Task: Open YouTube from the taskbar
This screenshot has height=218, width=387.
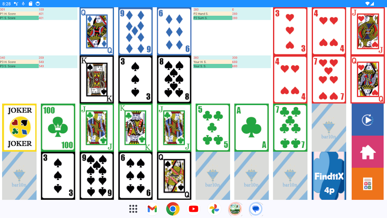Action: [x=193, y=209]
